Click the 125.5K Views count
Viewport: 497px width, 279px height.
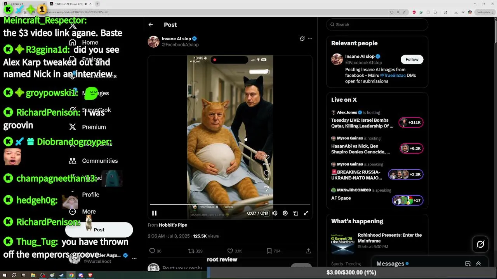coord(206,236)
